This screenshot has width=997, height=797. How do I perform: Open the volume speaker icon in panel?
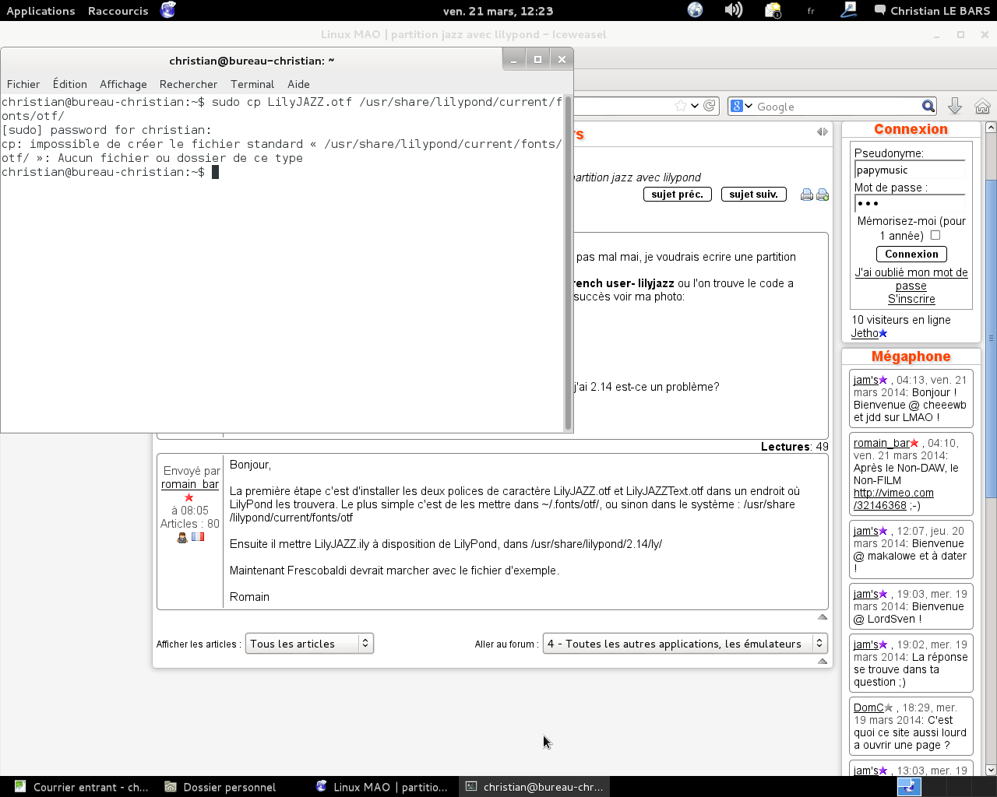coord(733,10)
